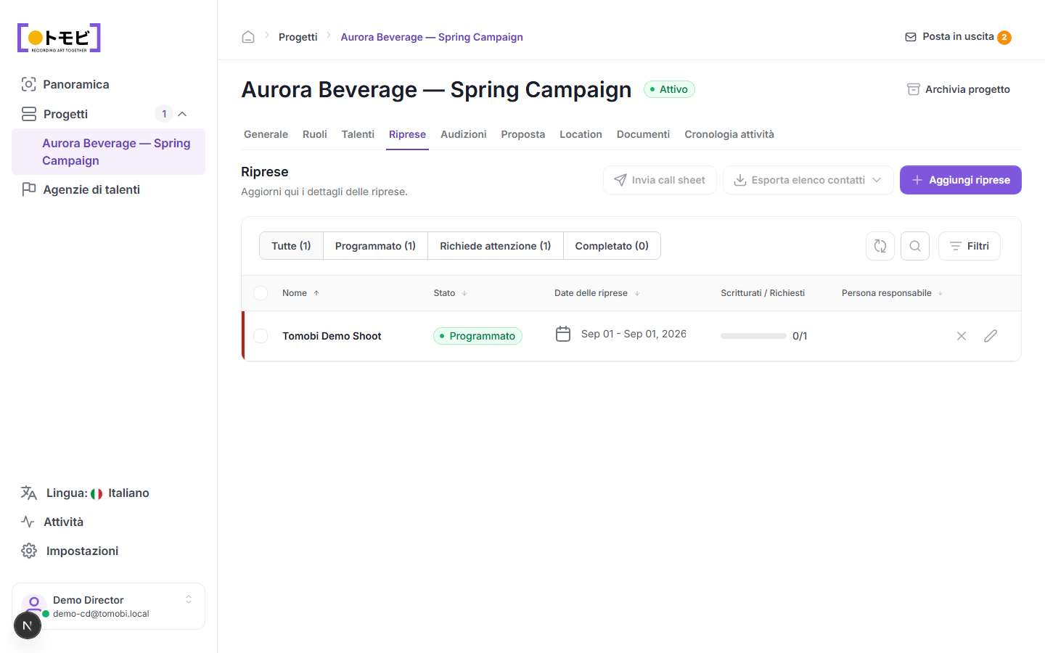Click the Panoramica sidebar icon
This screenshot has width=1045, height=653.
click(x=28, y=84)
